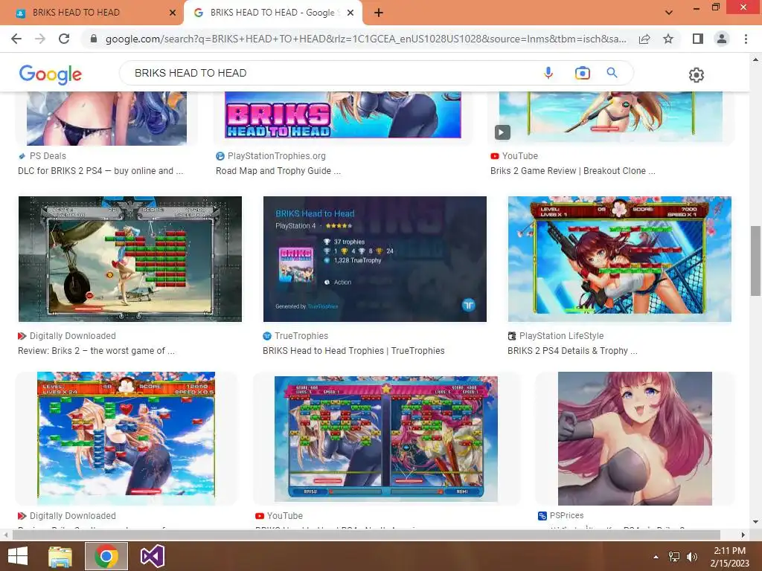Click the Google search text field

[x=330, y=73]
